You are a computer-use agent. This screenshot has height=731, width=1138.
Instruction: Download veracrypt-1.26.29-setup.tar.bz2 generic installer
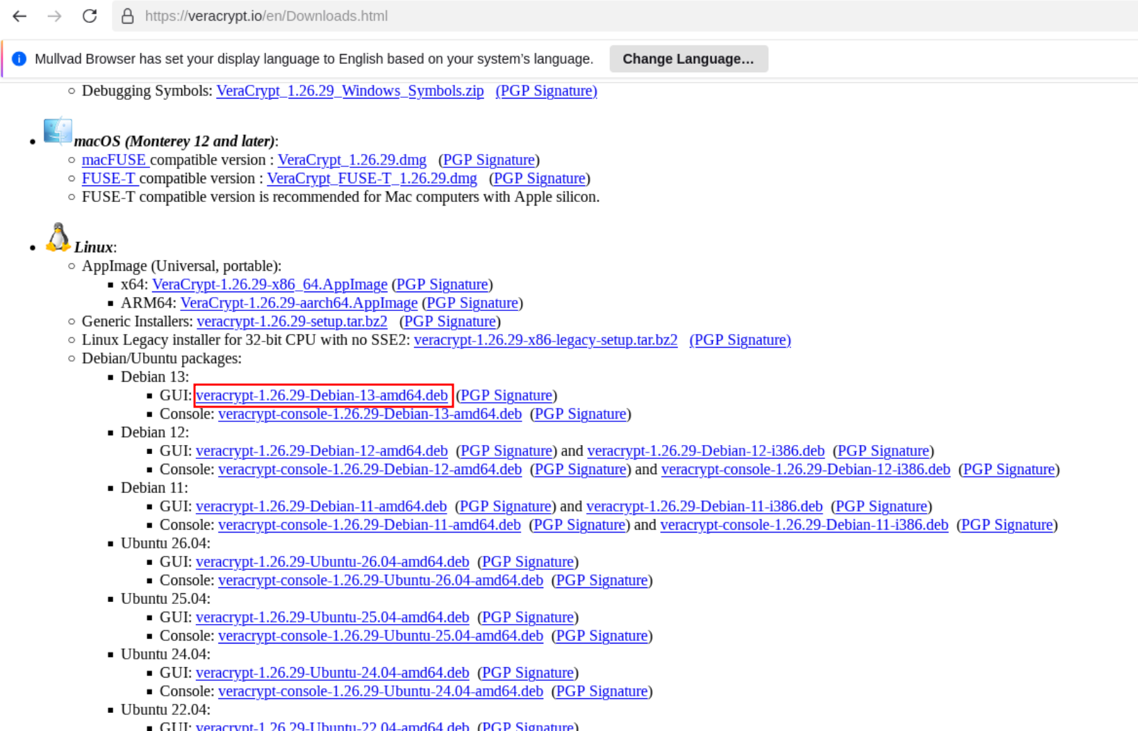coord(292,321)
